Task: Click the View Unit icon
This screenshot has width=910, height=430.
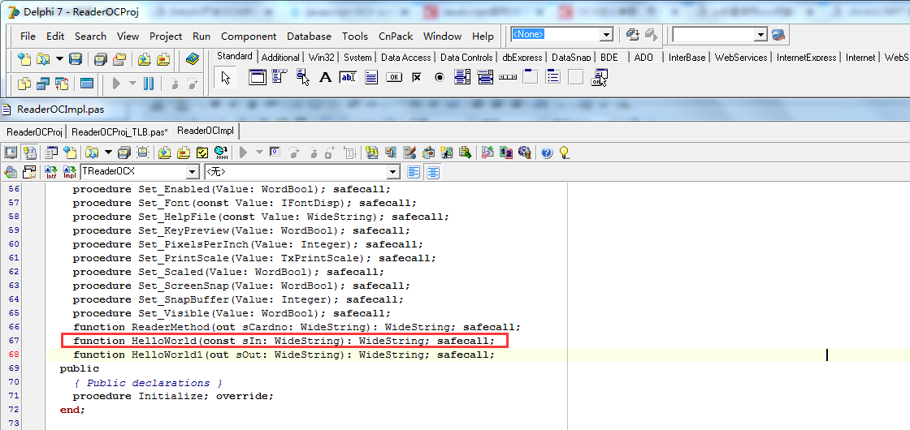Action: pos(24,84)
